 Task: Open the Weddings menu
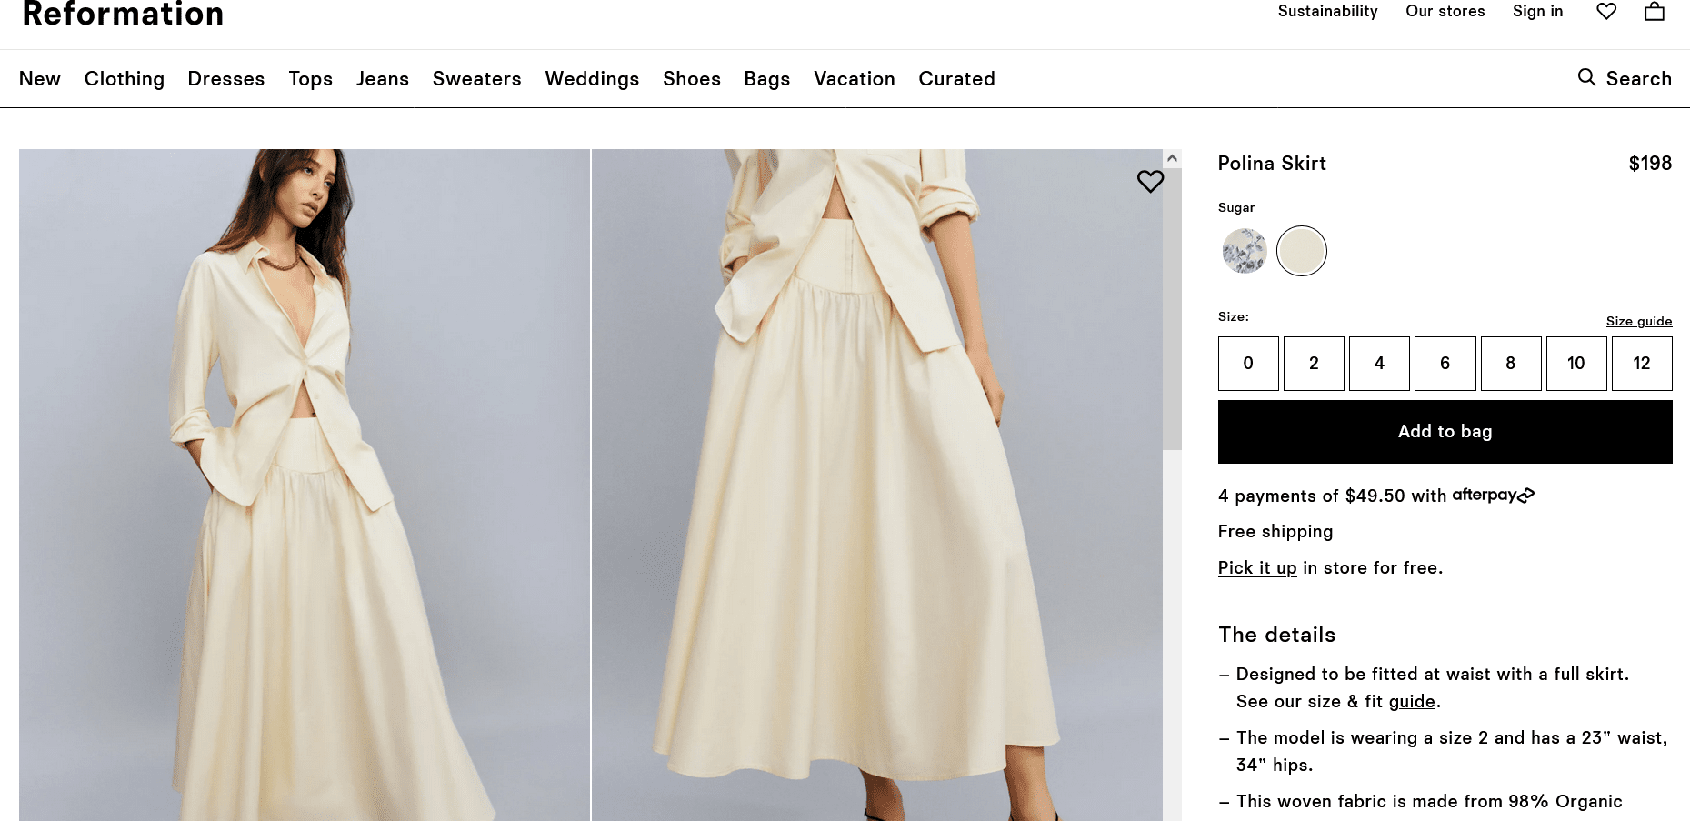[592, 79]
